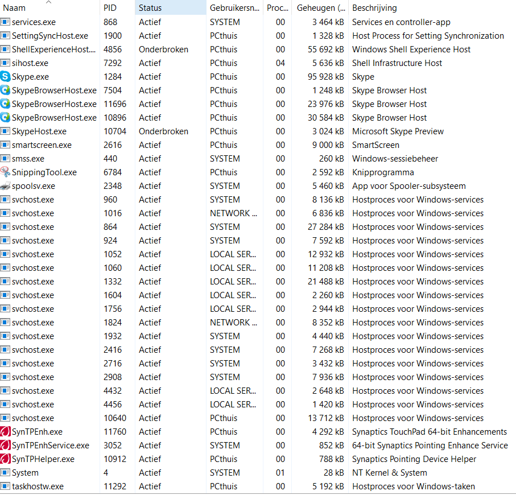The height and width of the screenshot is (495, 516).
Task: Sort by the Gebruikersnaam column header
Action: 234,8
